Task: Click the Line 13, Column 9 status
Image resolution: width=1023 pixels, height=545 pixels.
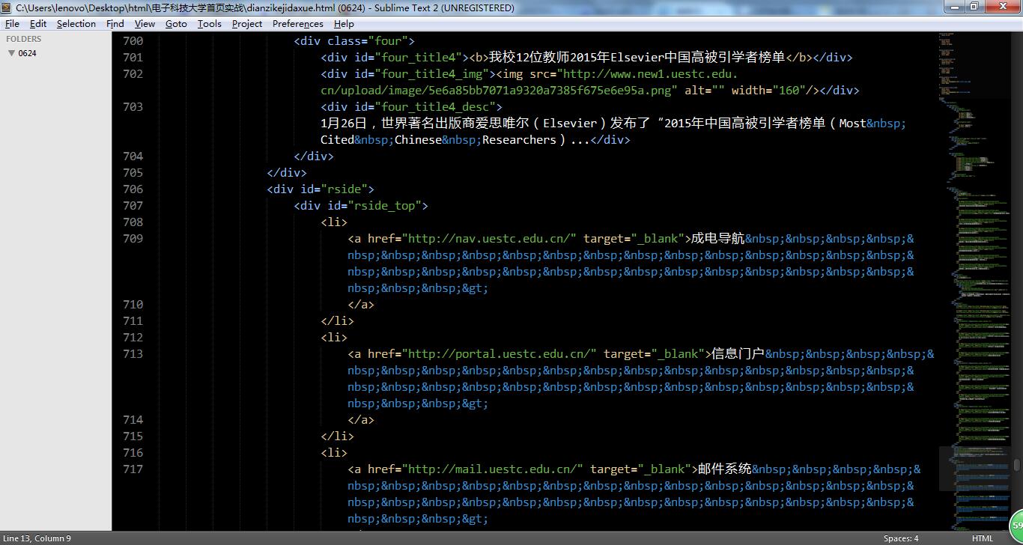Action: pyautogui.click(x=37, y=538)
